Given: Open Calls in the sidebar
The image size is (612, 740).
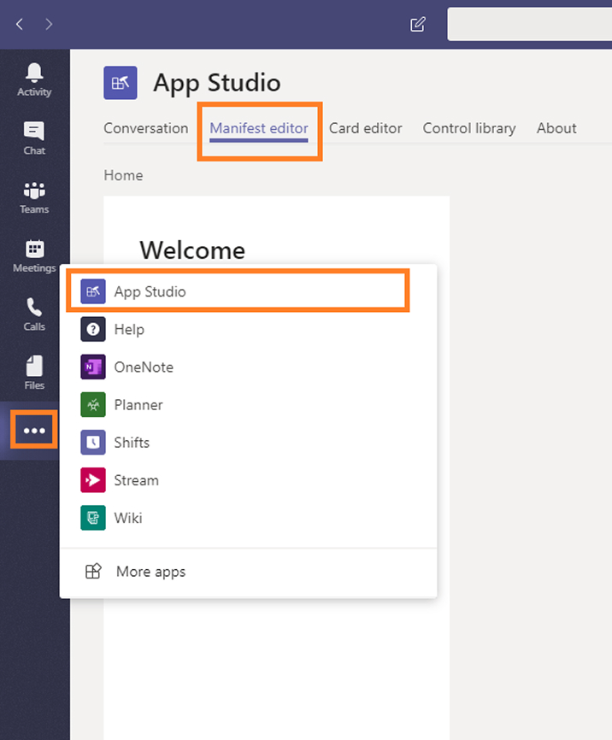Looking at the screenshot, I should pos(34,314).
